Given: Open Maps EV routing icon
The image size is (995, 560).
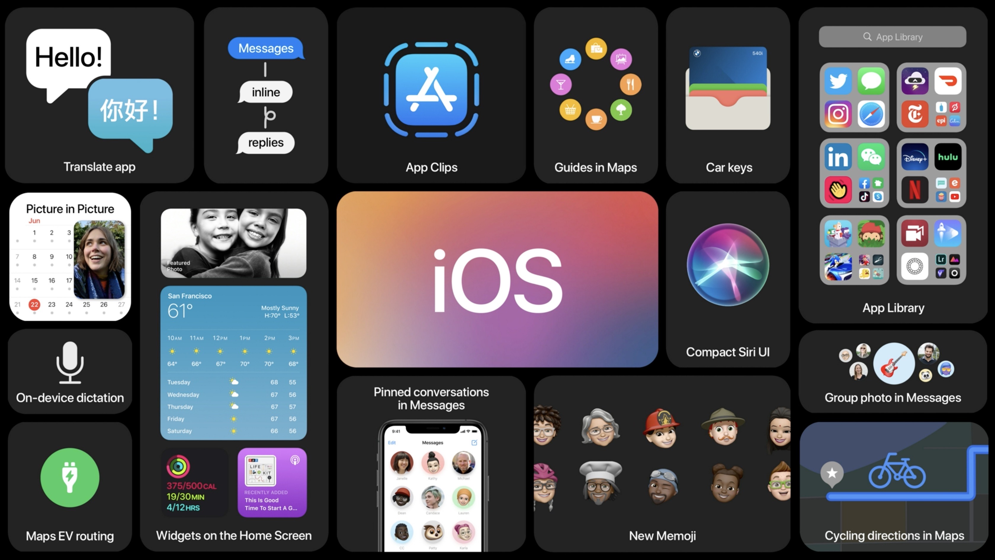Looking at the screenshot, I should 70,479.
